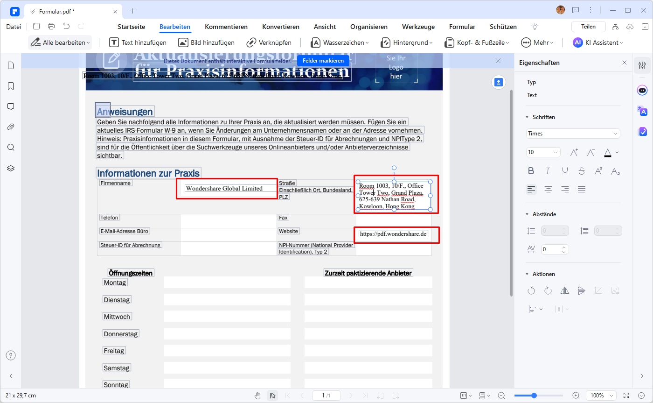653x403 pixels.
Task: Open the Datei menu
Action: [x=14, y=27]
